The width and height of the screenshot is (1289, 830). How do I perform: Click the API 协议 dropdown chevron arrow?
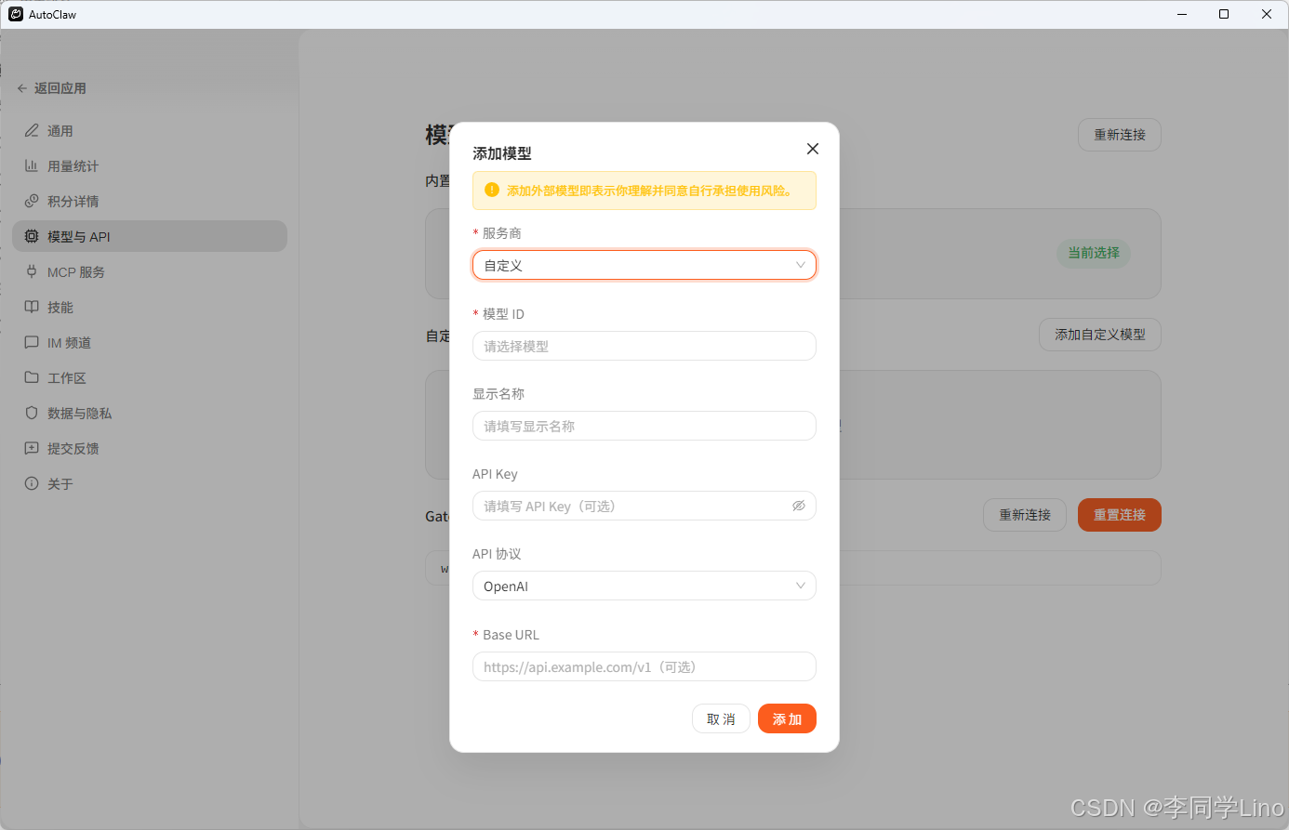click(800, 586)
